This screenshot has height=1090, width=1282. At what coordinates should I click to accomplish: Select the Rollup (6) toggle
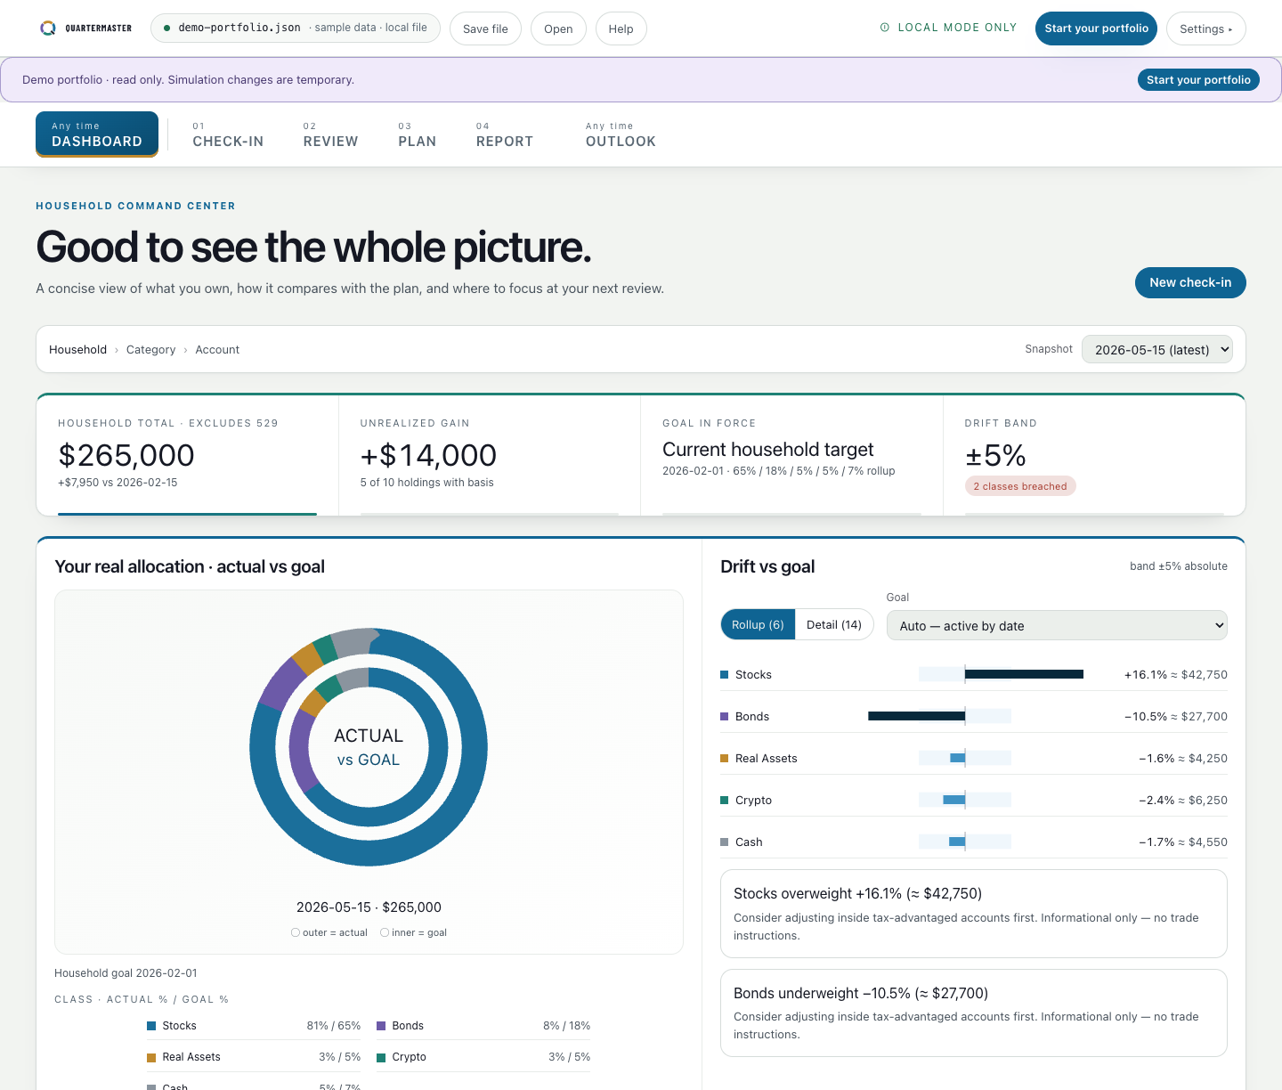(x=758, y=625)
